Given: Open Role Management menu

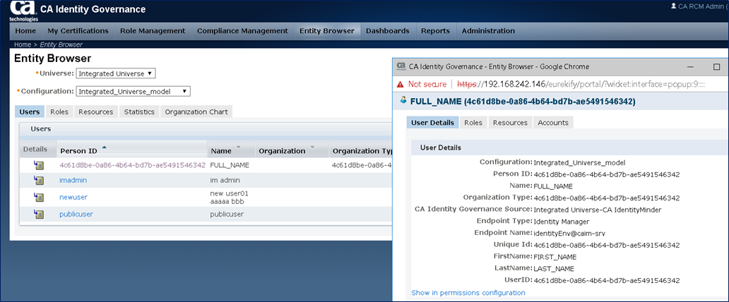Looking at the screenshot, I should pos(153,30).
